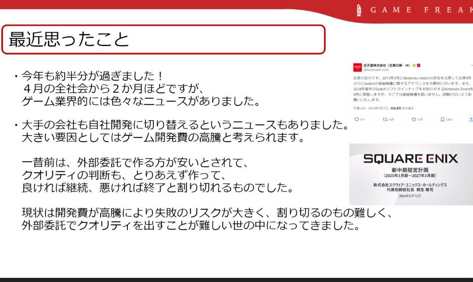473x282 pixels.
Task: Click the line 大きい要因としてはゲーム開発費の高騰
Action: pyautogui.click(x=163, y=137)
